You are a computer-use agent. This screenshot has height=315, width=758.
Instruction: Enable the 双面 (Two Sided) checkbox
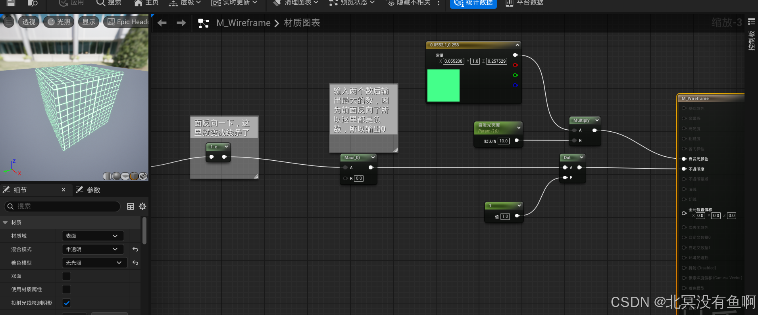[67, 276]
